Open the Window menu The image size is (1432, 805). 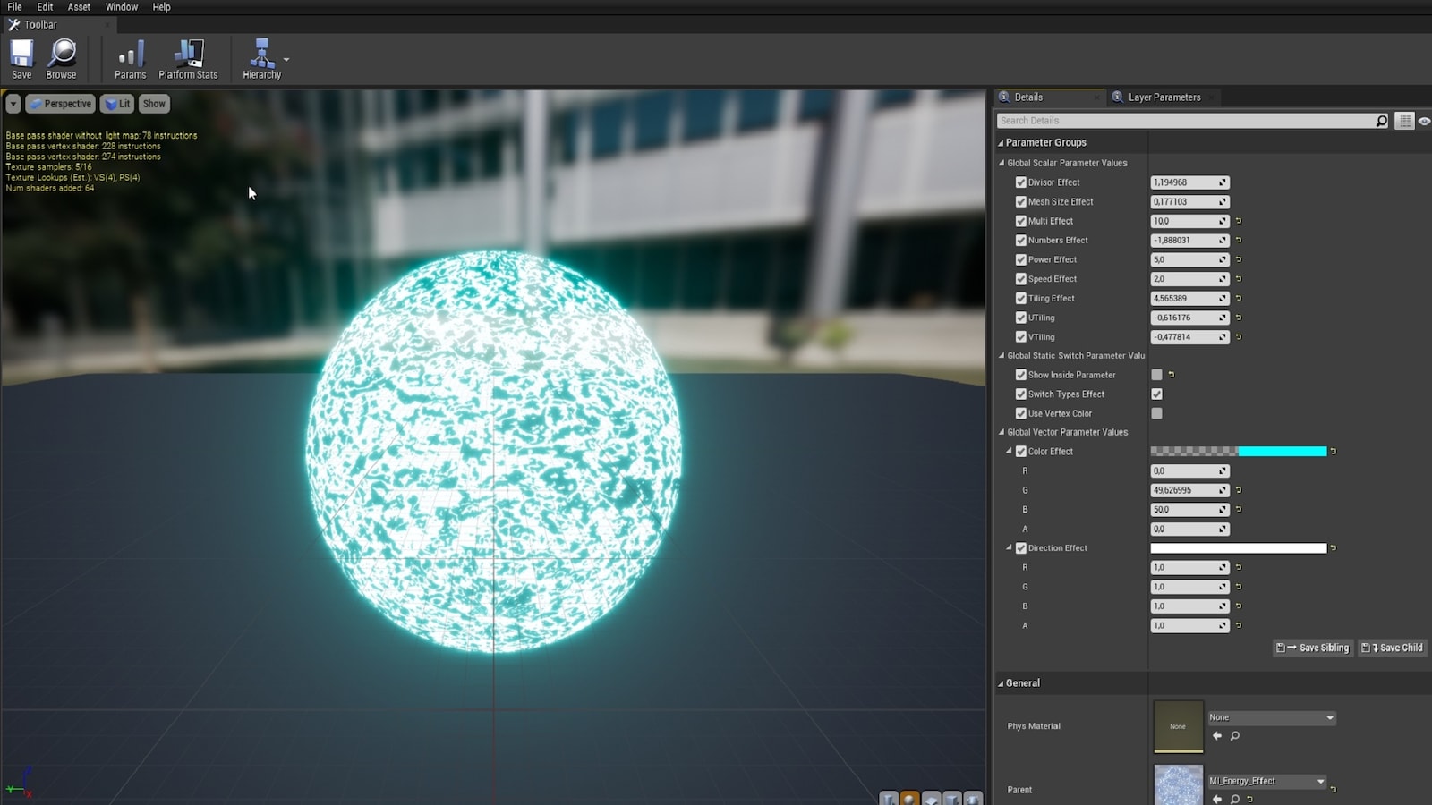point(122,6)
